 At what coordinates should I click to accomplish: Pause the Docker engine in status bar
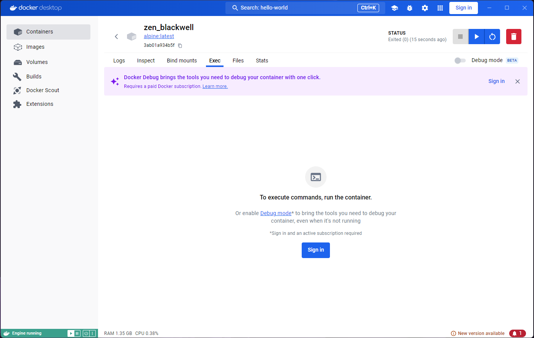77,333
